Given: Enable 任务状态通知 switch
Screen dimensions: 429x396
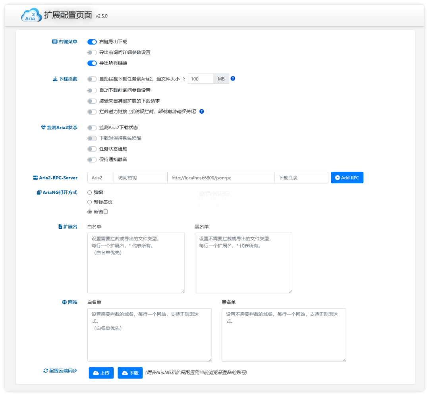Looking at the screenshot, I should (92, 149).
